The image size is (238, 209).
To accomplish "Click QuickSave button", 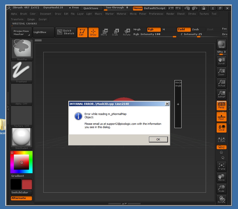I will tap(91, 8).
